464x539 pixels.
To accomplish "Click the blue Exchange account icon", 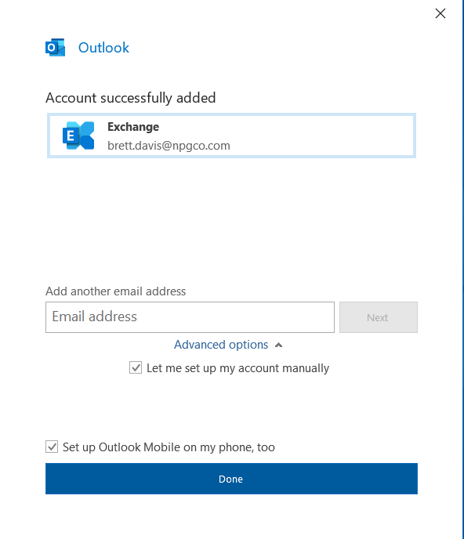I will coord(78,136).
